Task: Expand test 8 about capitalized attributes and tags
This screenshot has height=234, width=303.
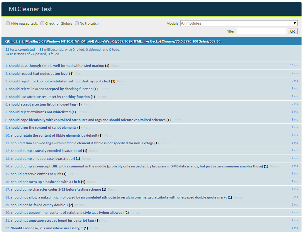Action: (x=87, y=120)
